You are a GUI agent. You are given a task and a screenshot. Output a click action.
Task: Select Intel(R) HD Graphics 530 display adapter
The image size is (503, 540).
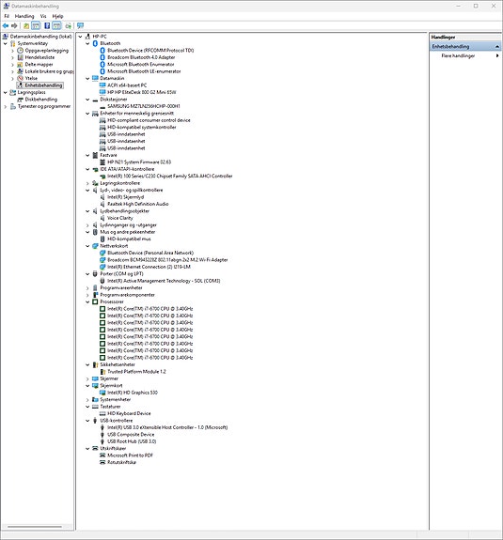click(133, 393)
